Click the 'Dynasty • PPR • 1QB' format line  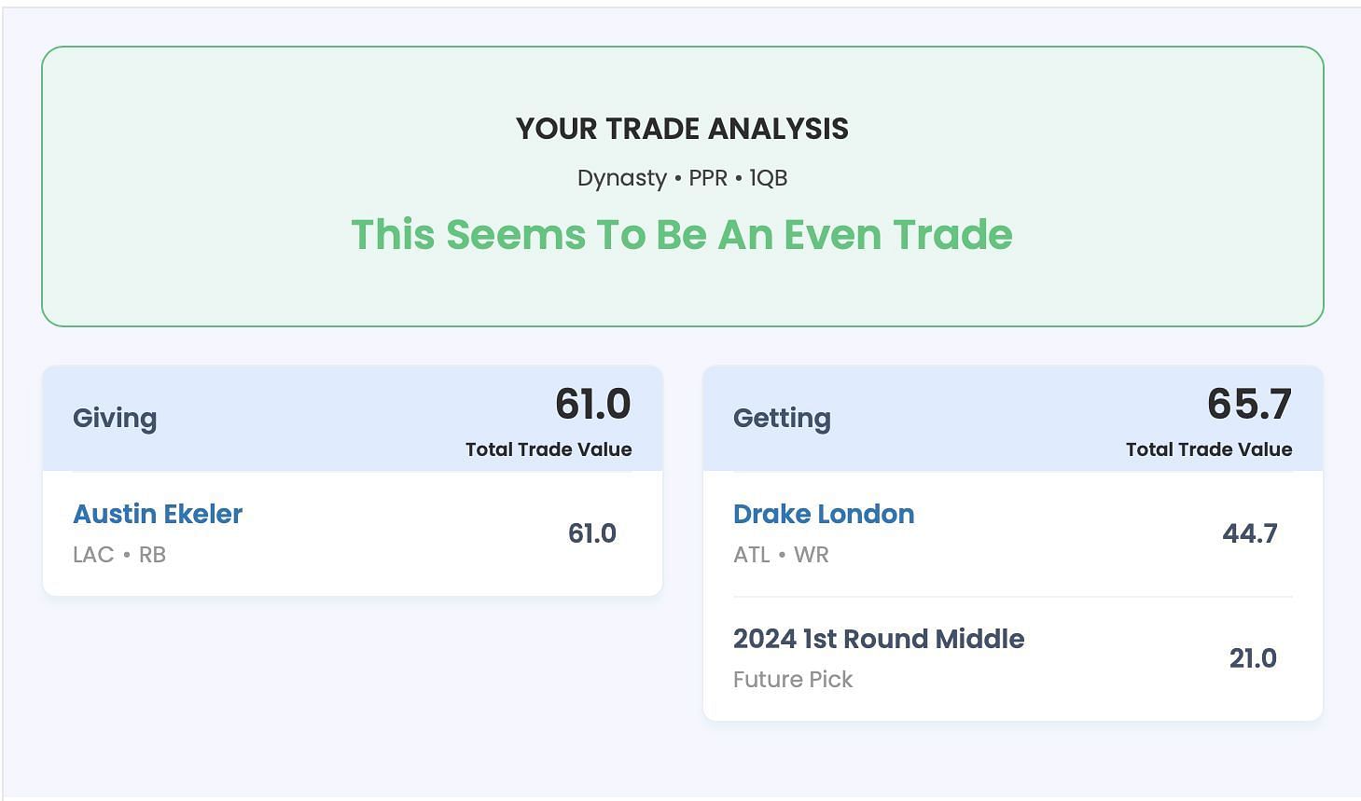click(x=682, y=178)
